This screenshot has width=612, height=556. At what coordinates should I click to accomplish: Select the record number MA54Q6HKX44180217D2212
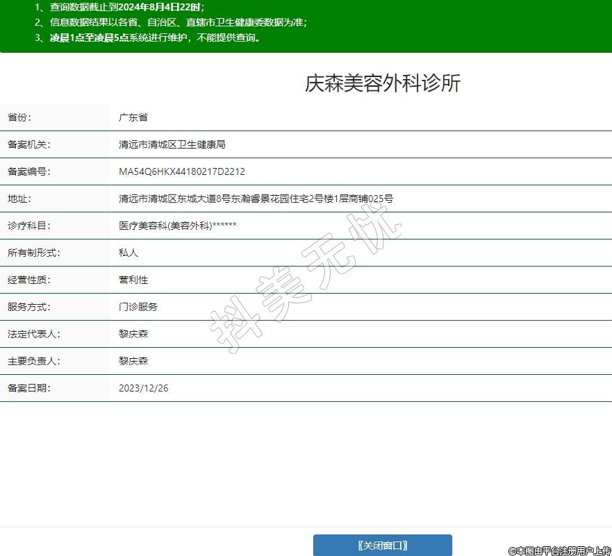click(x=182, y=171)
